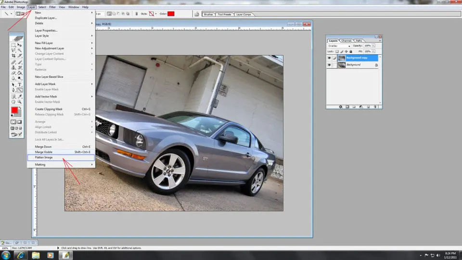
Task: Open the Tool Presets tab
Action: tap(225, 14)
